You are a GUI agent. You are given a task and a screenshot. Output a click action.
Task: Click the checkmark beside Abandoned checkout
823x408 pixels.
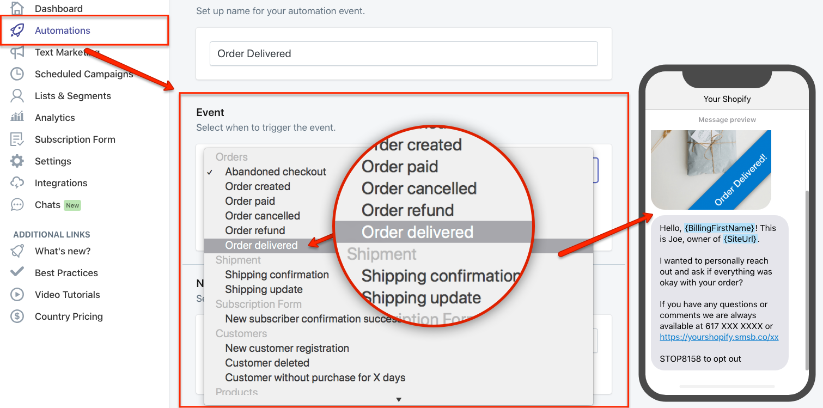210,172
